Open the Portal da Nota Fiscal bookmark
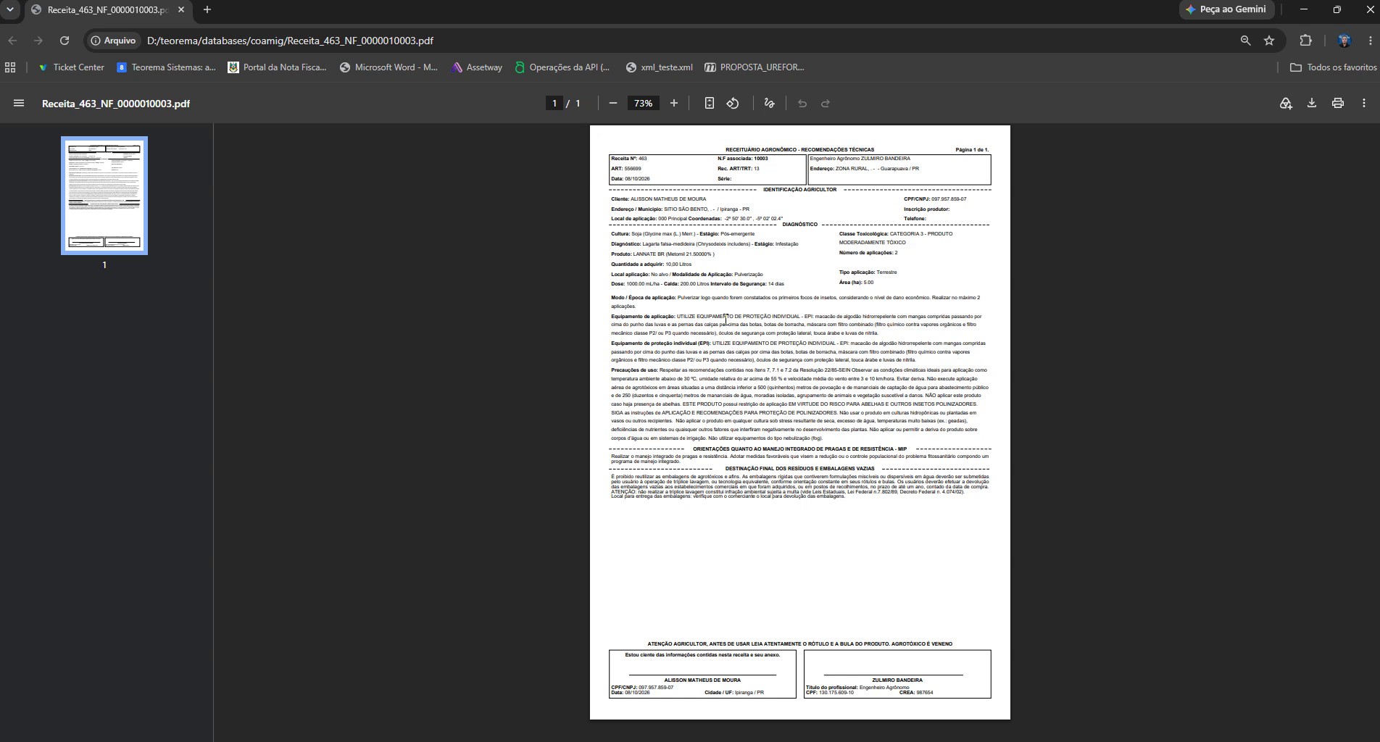1380x742 pixels. click(277, 67)
